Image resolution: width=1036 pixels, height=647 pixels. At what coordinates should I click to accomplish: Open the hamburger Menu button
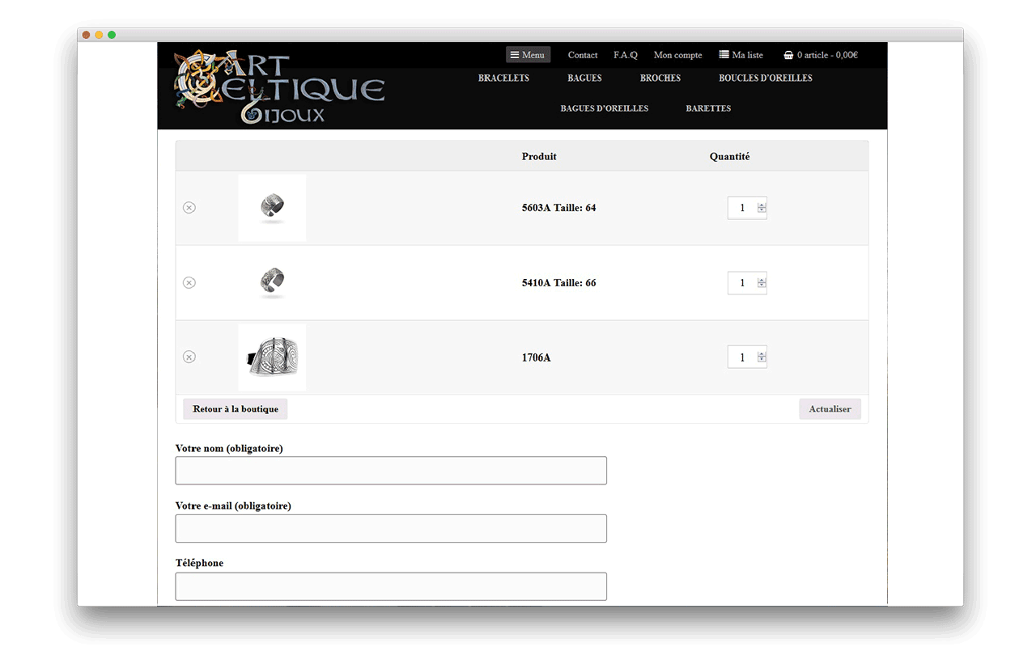[x=528, y=55]
